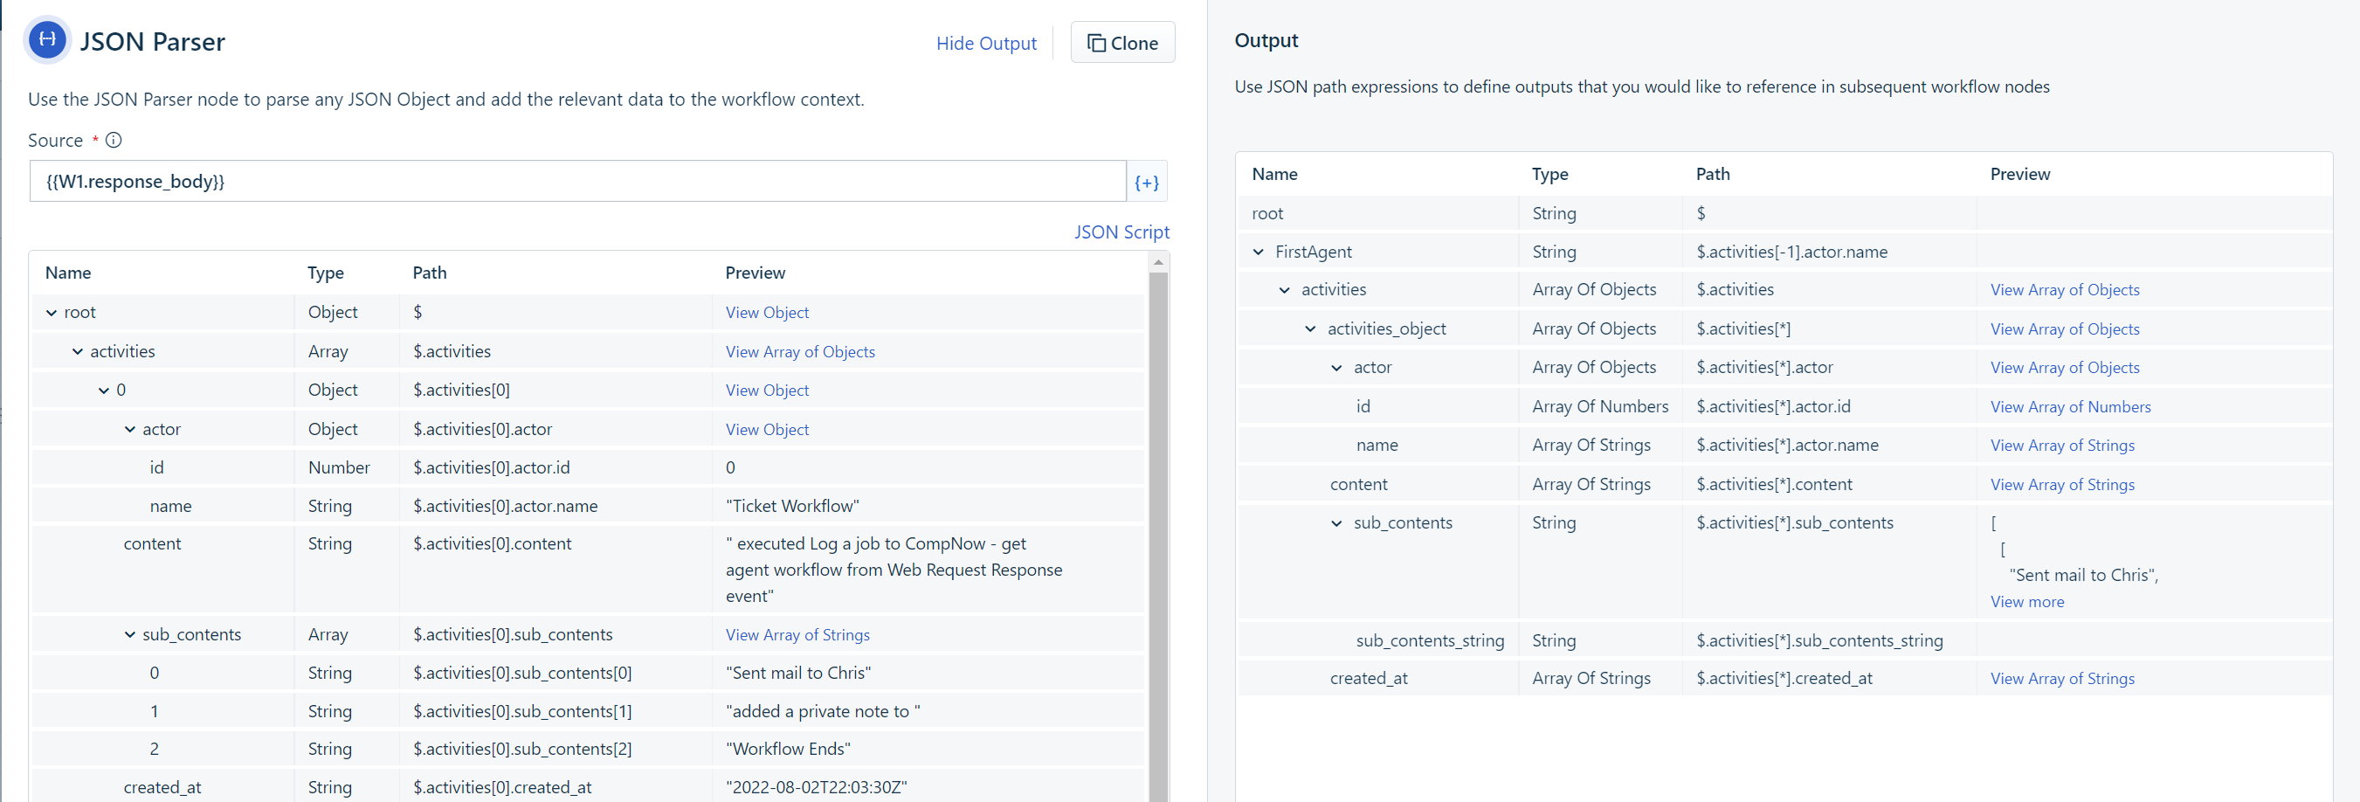Collapse the activities_object output node
The height and width of the screenshot is (802, 2360).
(x=1310, y=329)
